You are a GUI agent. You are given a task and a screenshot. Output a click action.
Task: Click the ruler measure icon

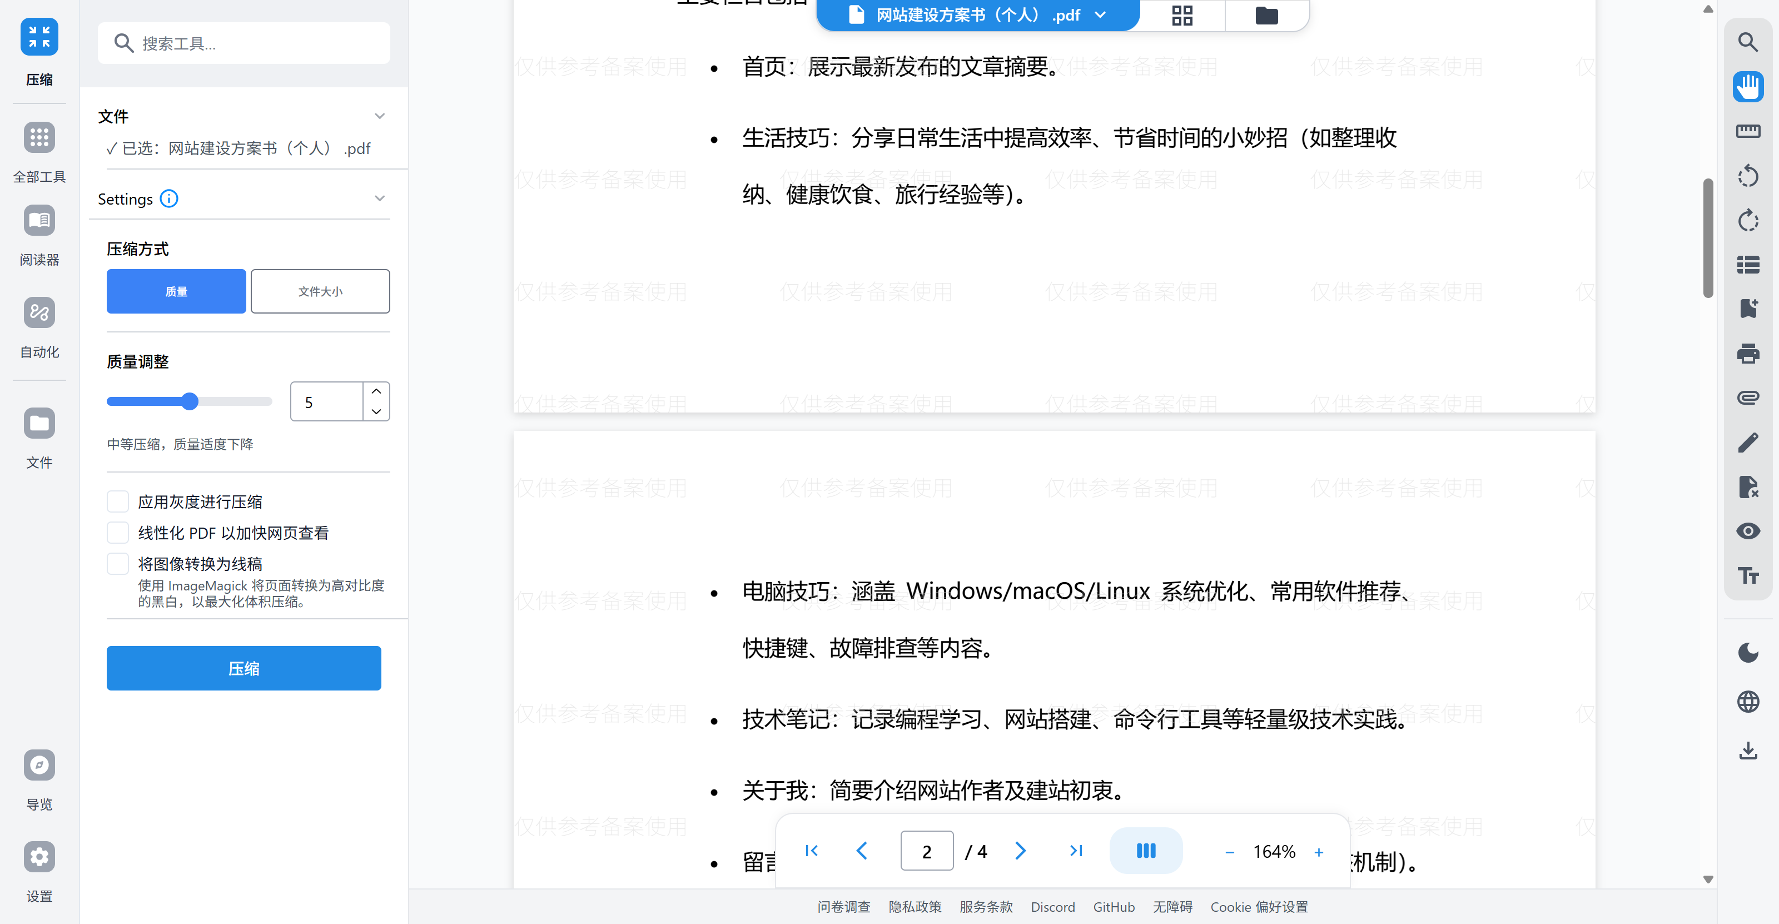[1747, 131]
